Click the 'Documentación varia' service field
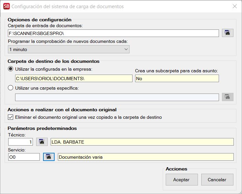Image resolution: width=242 pixels, height=194 pixels. point(145,157)
